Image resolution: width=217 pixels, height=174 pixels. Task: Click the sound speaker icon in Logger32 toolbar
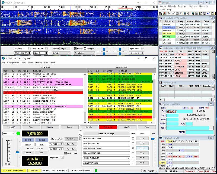[x=189, y=14]
